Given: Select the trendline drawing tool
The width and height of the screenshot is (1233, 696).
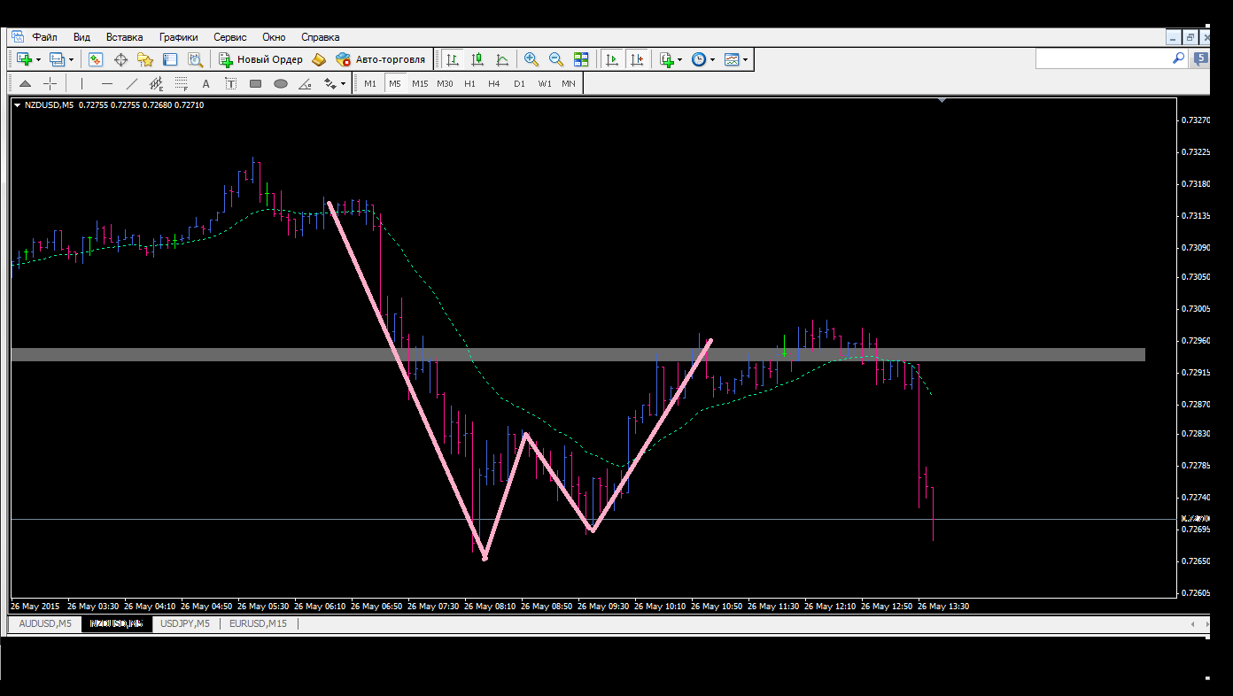Looking at the screenshot, I should pos(132,84).
